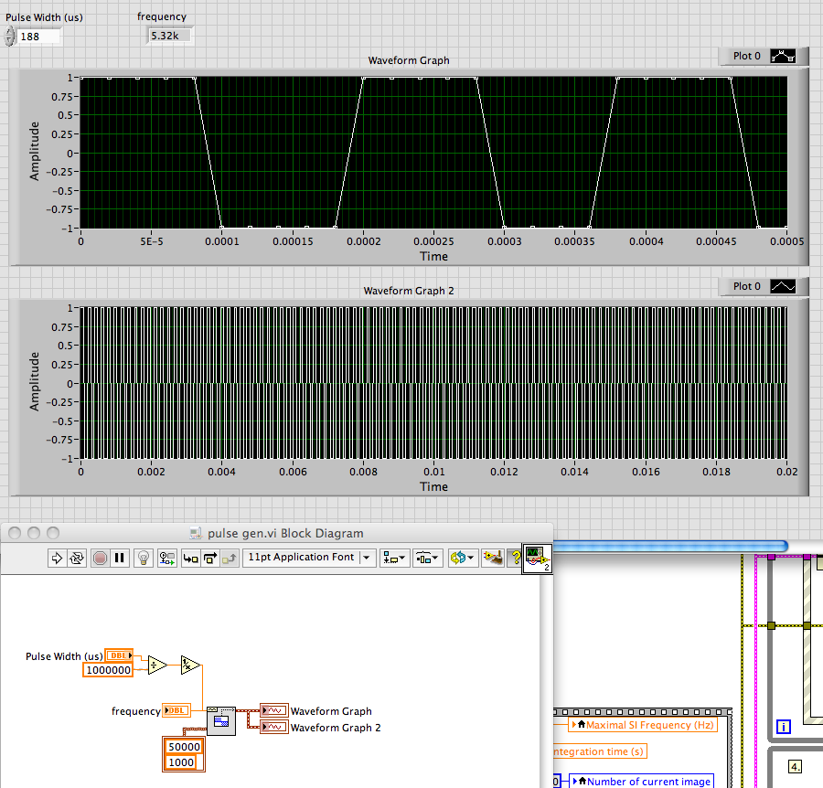823x788 pixels.
Task: Click the Pulse Width (us) label in diagram
Action: coord(64,655)
